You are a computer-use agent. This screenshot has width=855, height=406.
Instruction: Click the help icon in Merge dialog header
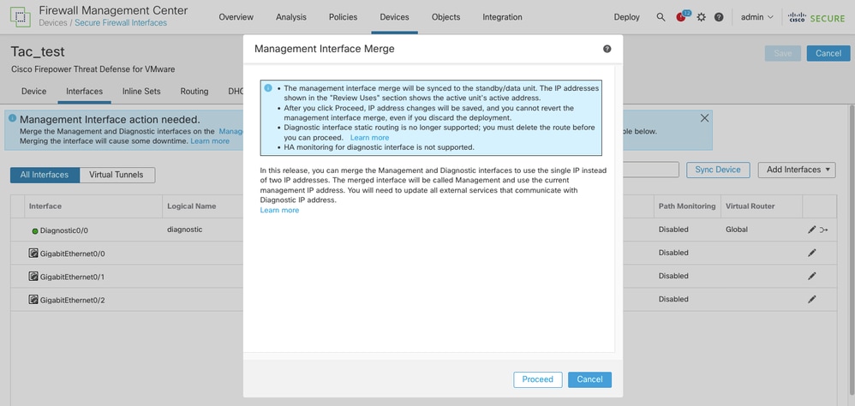point(607,49)
